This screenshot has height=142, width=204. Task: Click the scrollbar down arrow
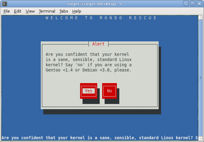pyautogui.click(x=200, y=138)
